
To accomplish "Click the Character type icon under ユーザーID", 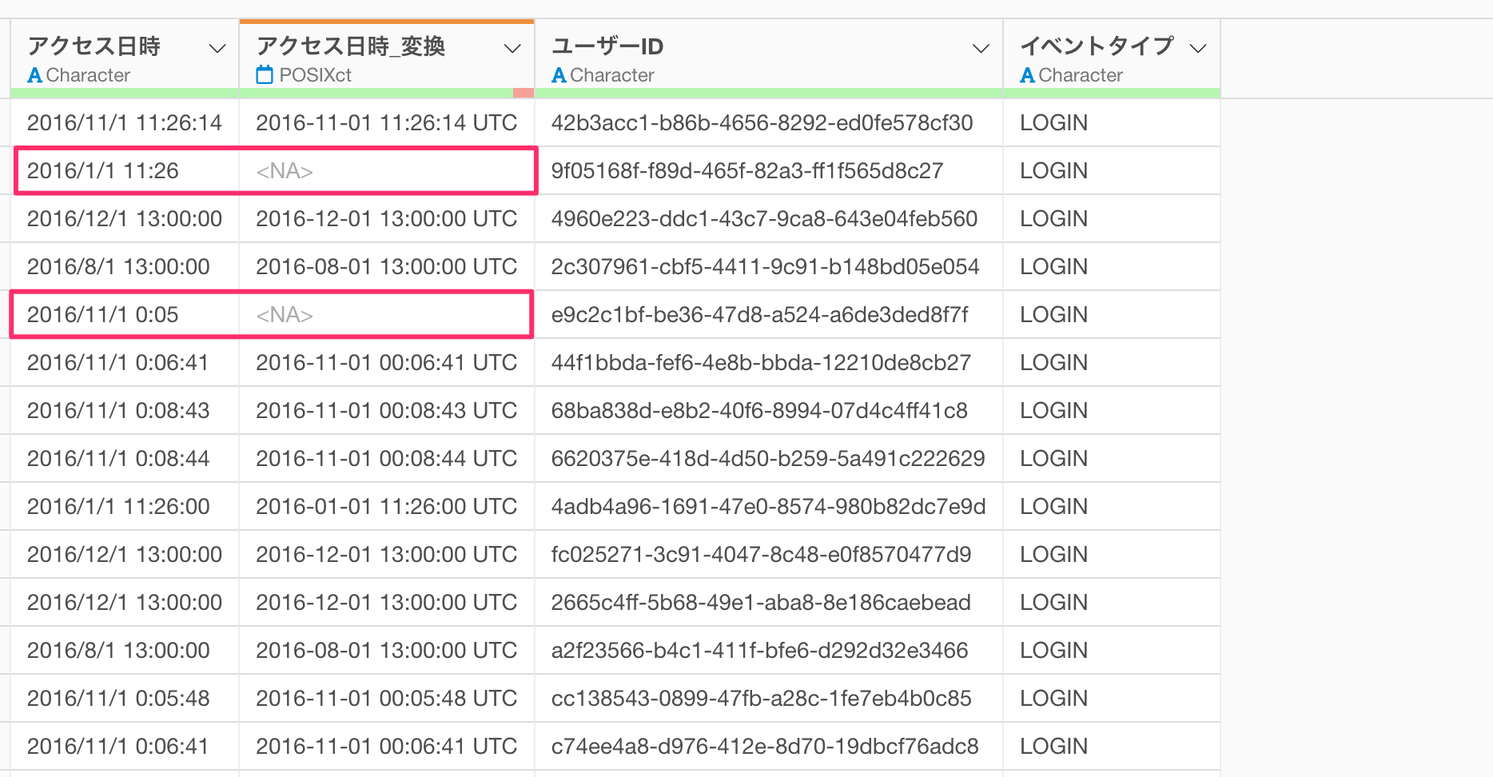I will (x=559, y=75).
